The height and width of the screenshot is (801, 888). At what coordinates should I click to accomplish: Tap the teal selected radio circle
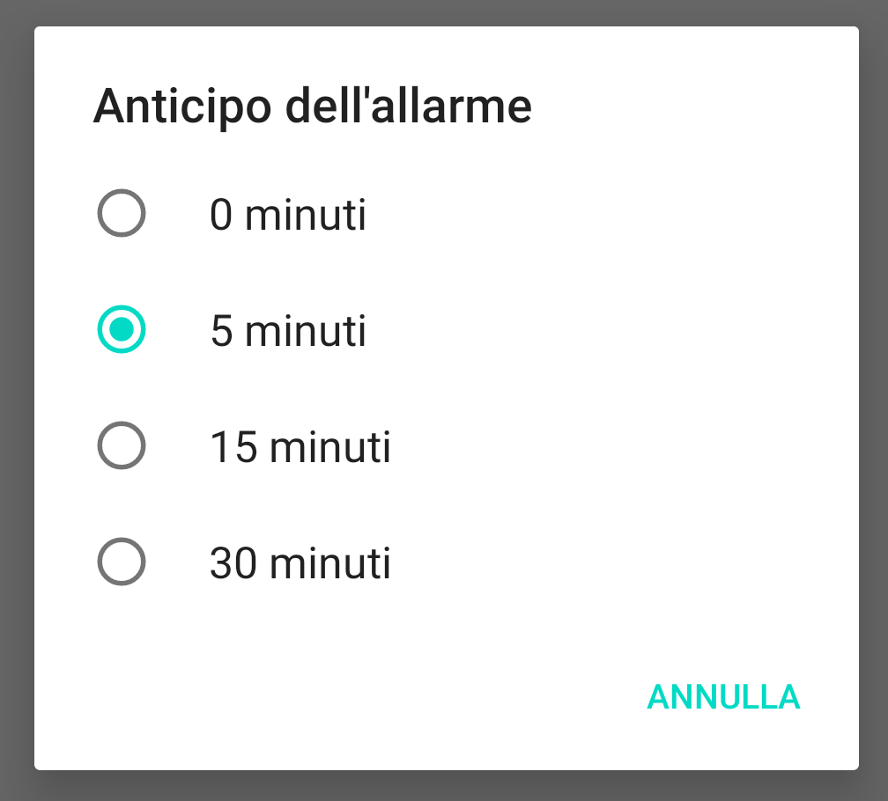coord(122,329)
